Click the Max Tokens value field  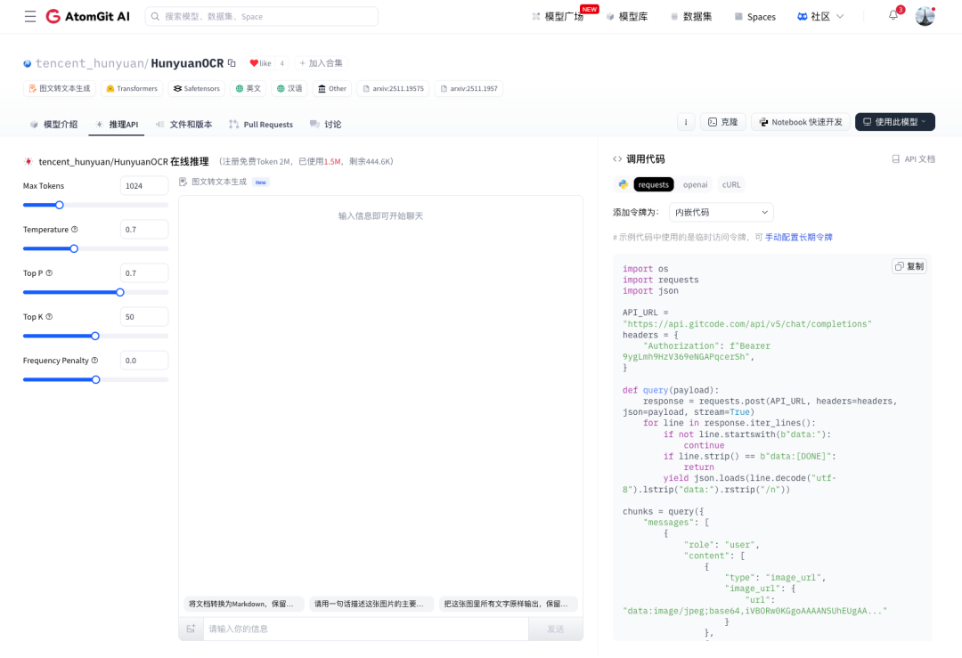click(x=144, y=186)
